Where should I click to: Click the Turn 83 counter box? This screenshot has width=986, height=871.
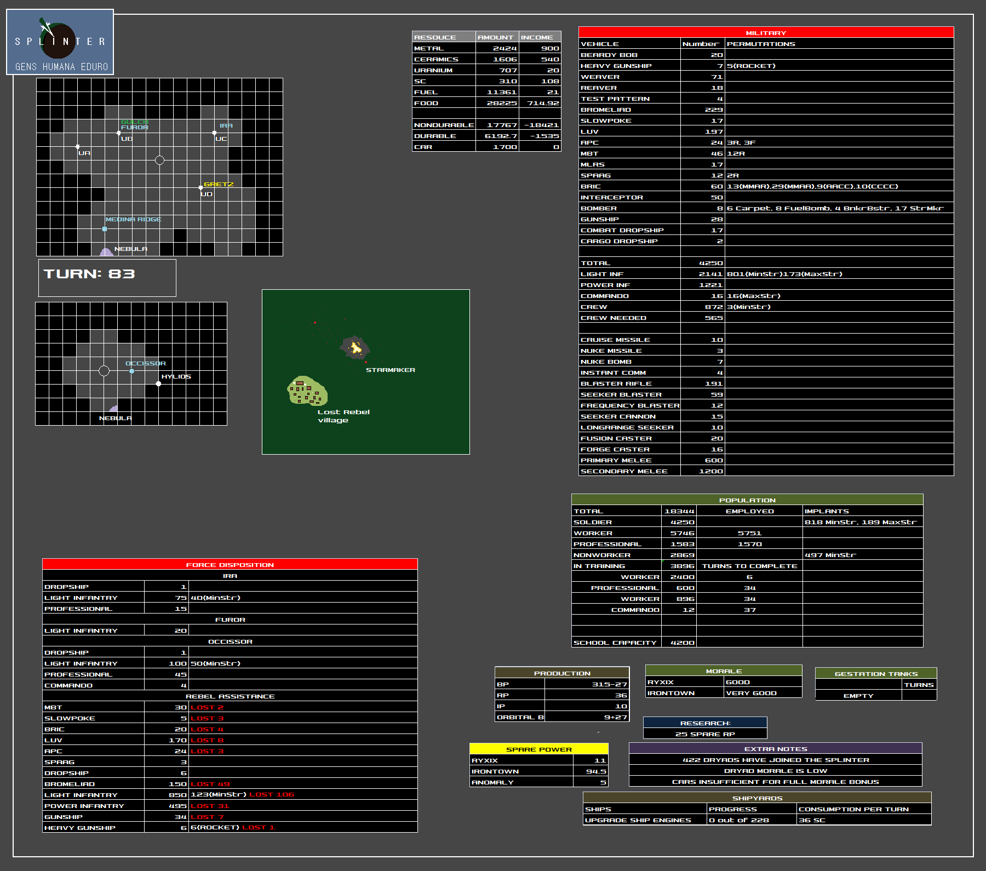pos(107,278)
